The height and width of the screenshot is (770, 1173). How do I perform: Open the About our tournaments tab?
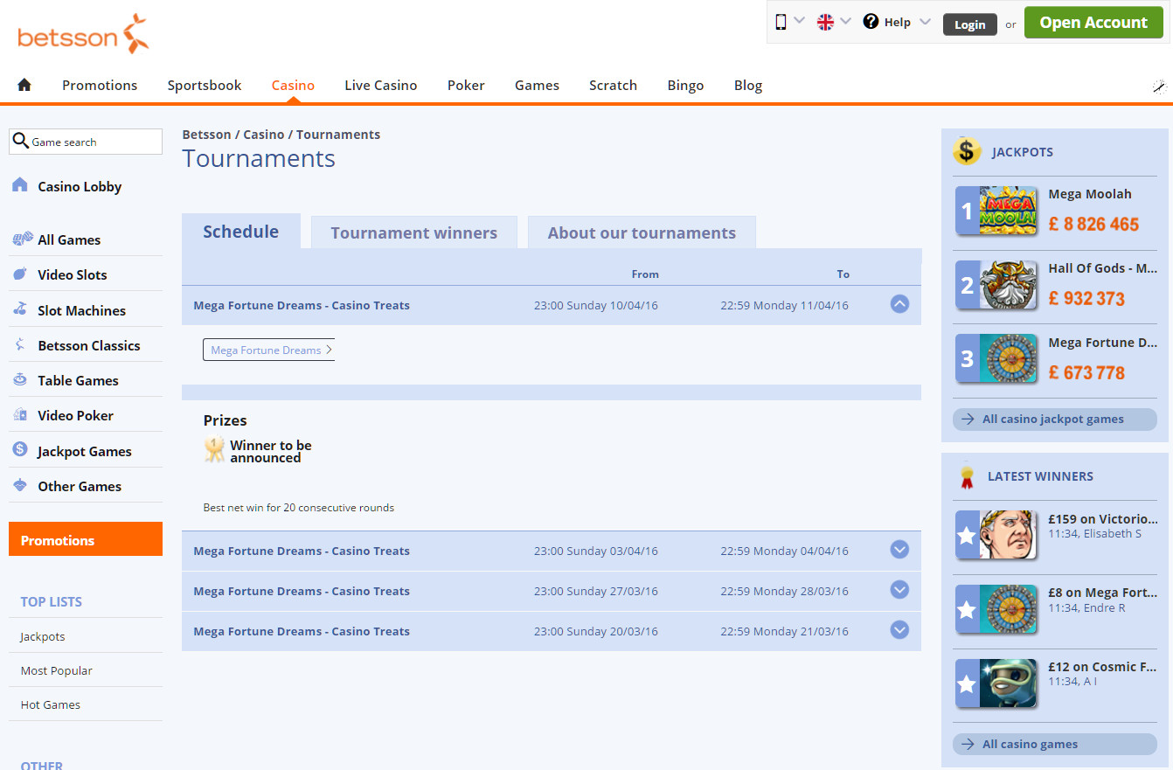tap(642, 232)
